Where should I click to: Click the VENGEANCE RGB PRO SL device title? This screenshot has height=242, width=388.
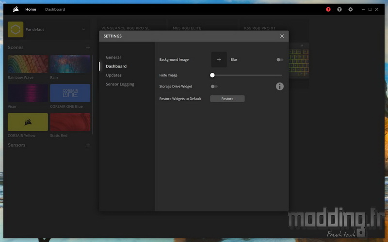125,28
